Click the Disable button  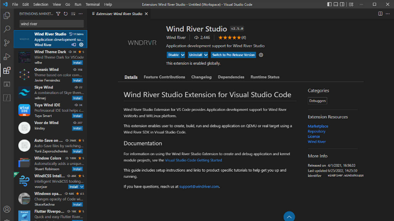174,55
